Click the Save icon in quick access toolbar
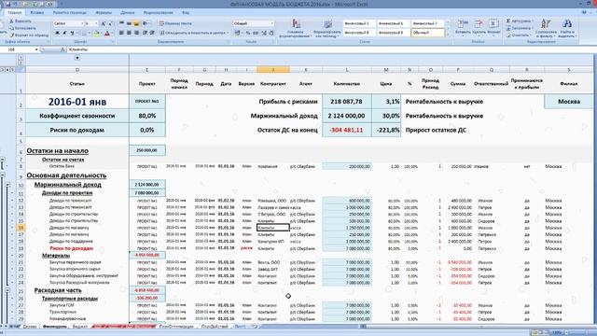597x336 pixels. [7, 4]
